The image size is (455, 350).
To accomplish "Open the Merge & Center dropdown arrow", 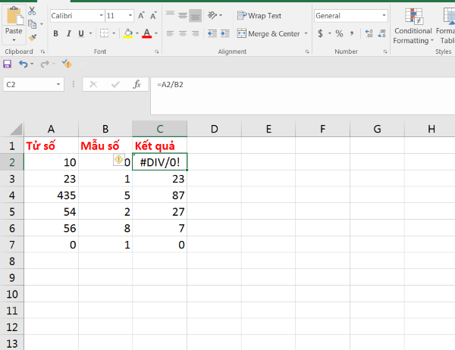I will [306, 33].
